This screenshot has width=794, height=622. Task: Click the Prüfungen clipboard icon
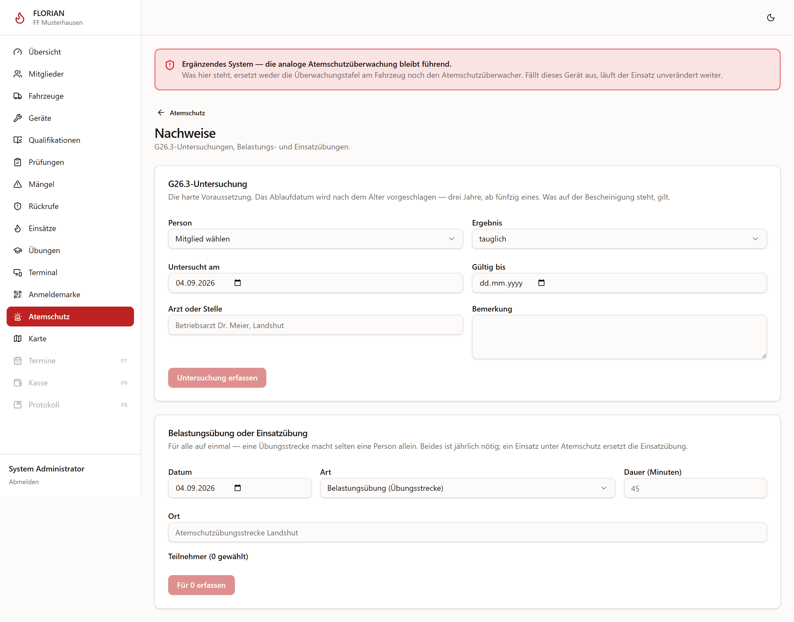[x=17, y=162]
